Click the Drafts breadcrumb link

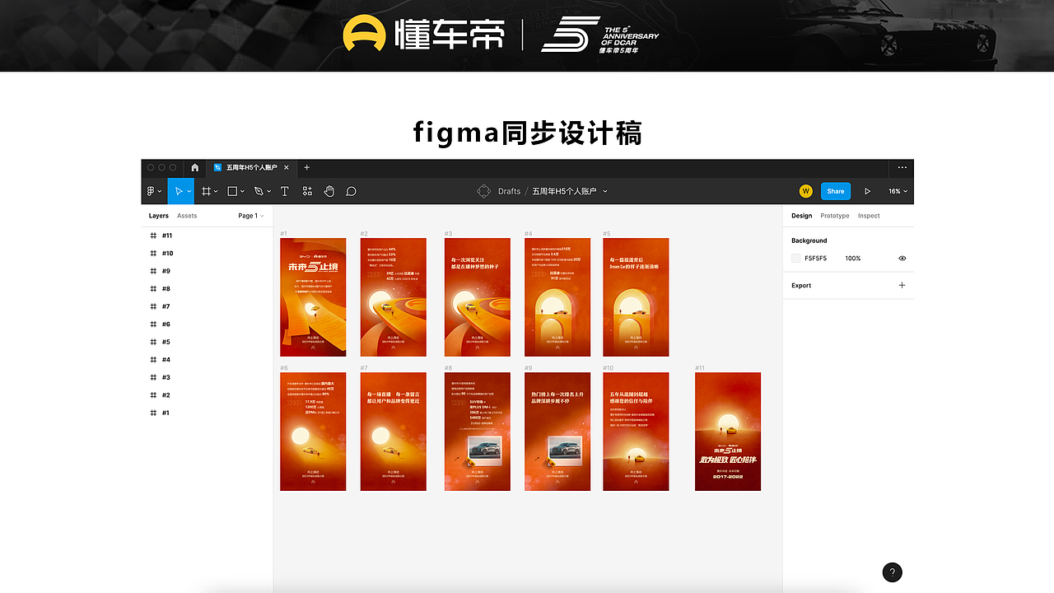(509, 191)
